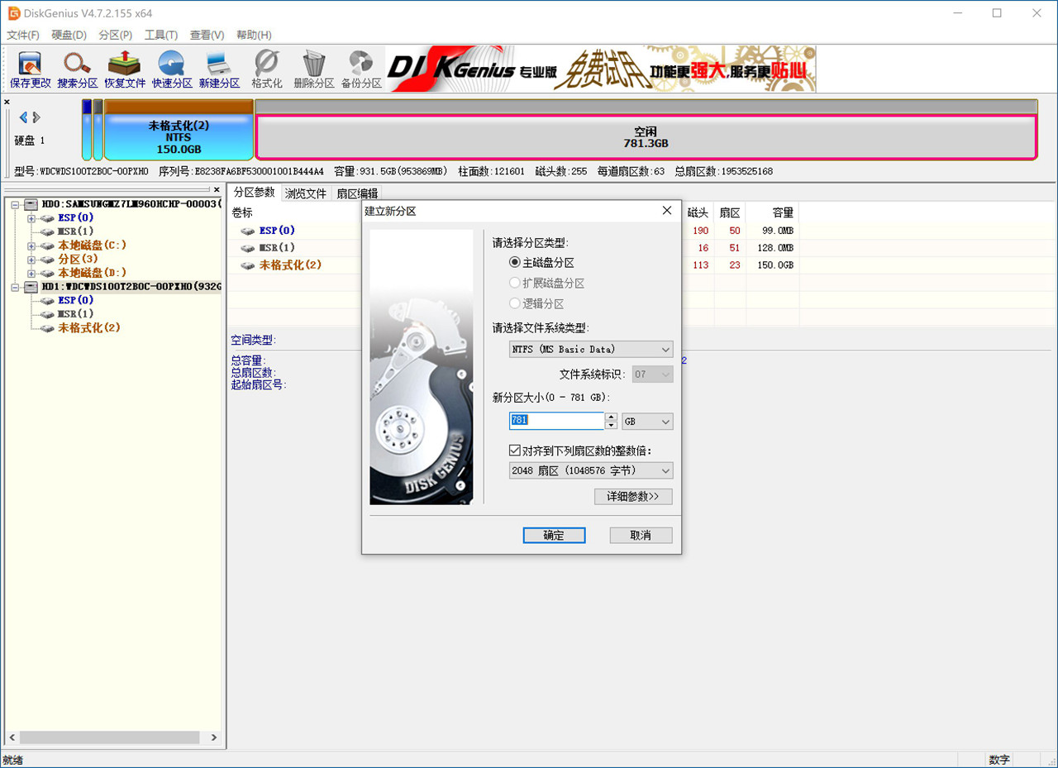Open the GB unit dropdown

[x=666, y=422]
